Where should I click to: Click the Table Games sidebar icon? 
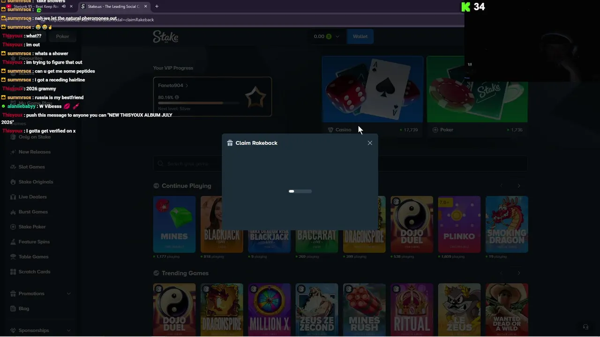14,256
